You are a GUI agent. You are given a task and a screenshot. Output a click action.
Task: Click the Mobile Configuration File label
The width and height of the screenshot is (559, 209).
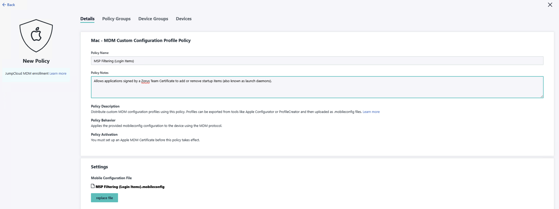click(x=111, y=178)
